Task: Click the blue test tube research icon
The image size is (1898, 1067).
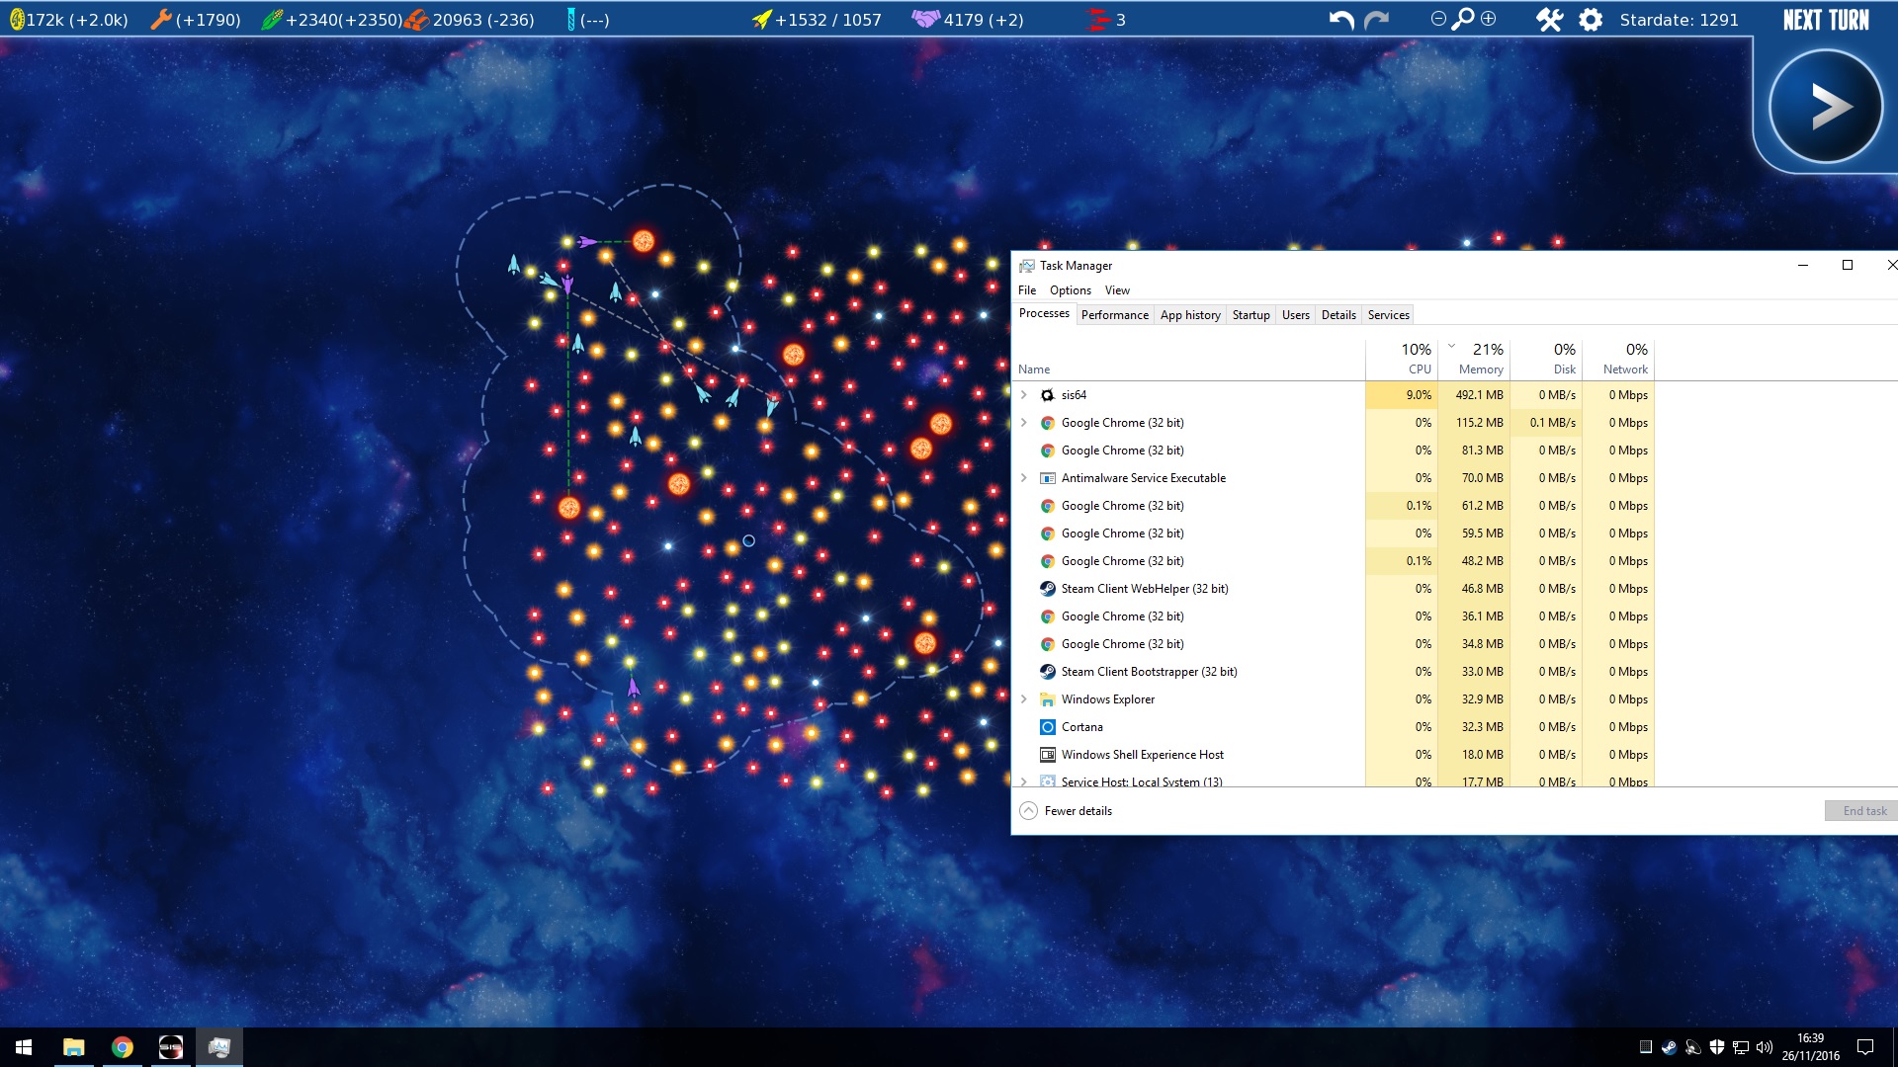Action: 571,20
